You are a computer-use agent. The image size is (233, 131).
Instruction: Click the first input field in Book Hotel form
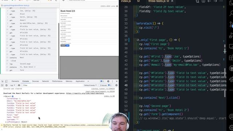pos(89,17)
